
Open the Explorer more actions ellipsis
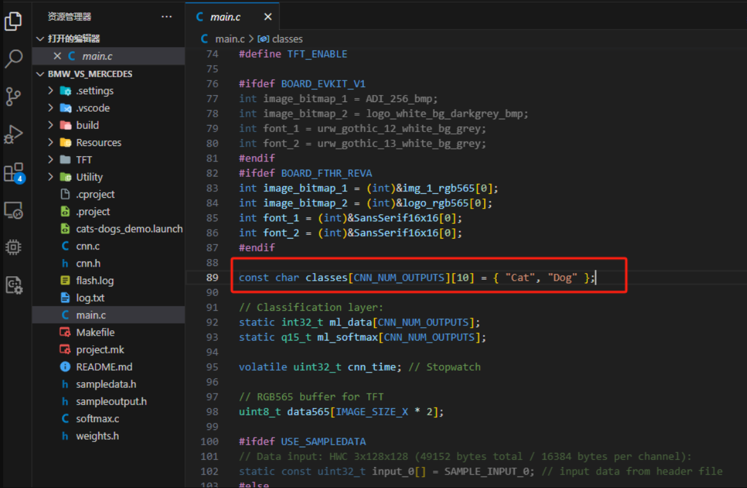tap(166, 17)
